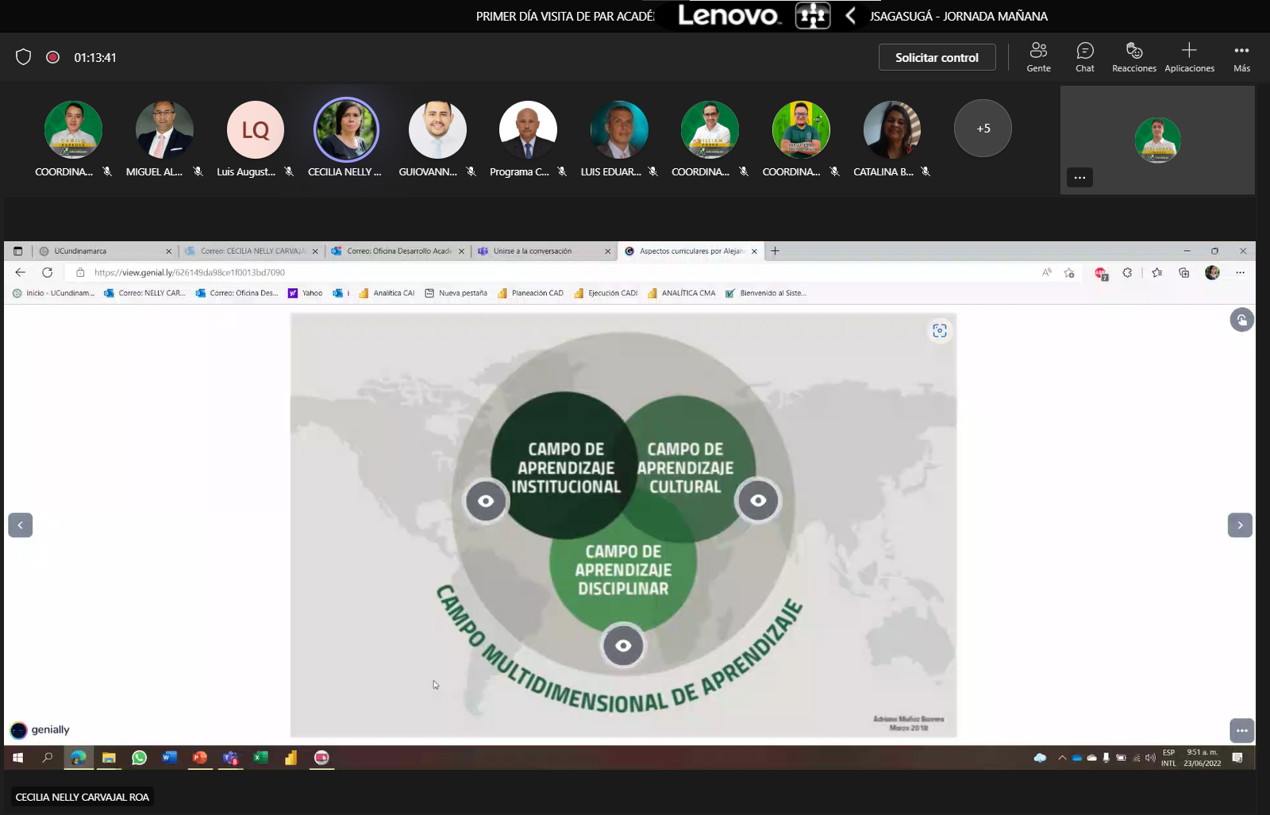Click the Genially logo link
The height and width of the screenshot is (815, 1270).
coord(40,730)
